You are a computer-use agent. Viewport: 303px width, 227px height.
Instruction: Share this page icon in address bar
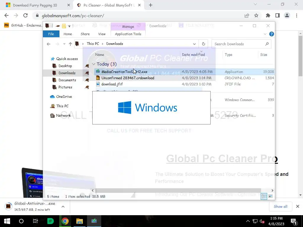247,16
